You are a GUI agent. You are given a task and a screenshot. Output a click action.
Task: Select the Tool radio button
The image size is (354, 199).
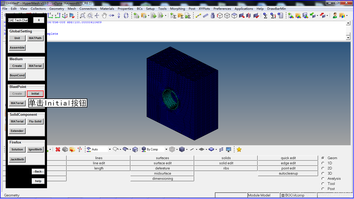(323, 184)
